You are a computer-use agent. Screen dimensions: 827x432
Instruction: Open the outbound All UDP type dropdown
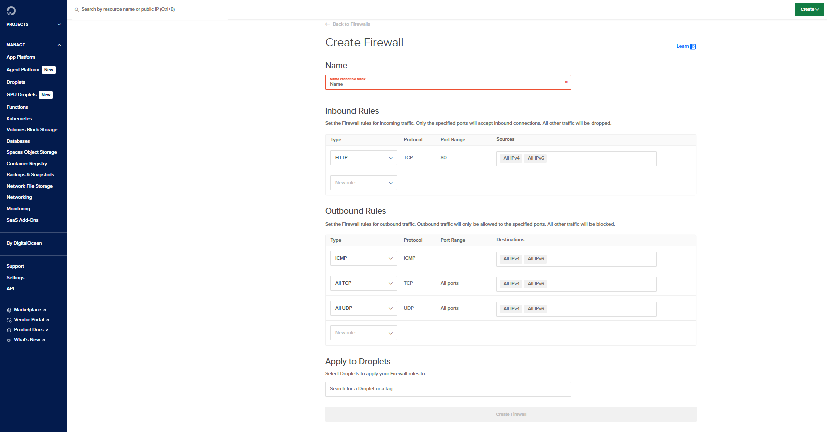click(x=364, y=308)
